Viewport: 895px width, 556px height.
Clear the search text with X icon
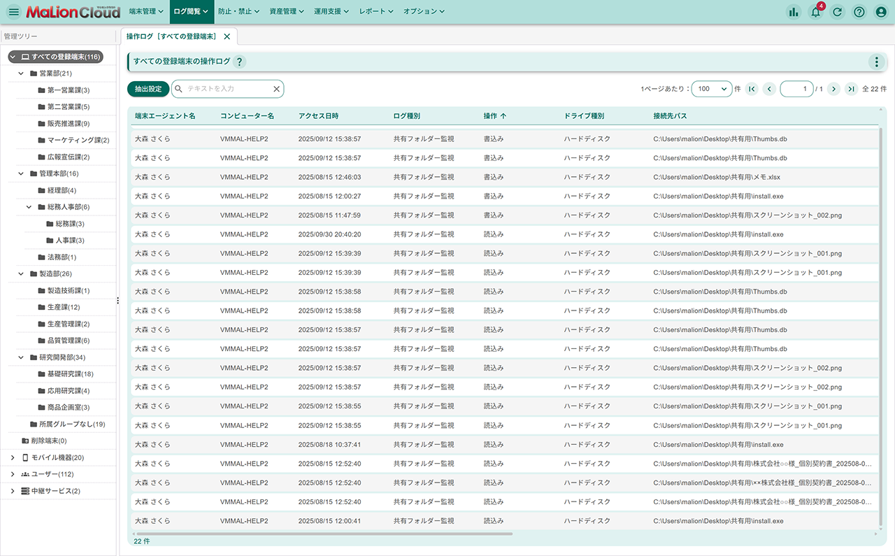point(276,89)
